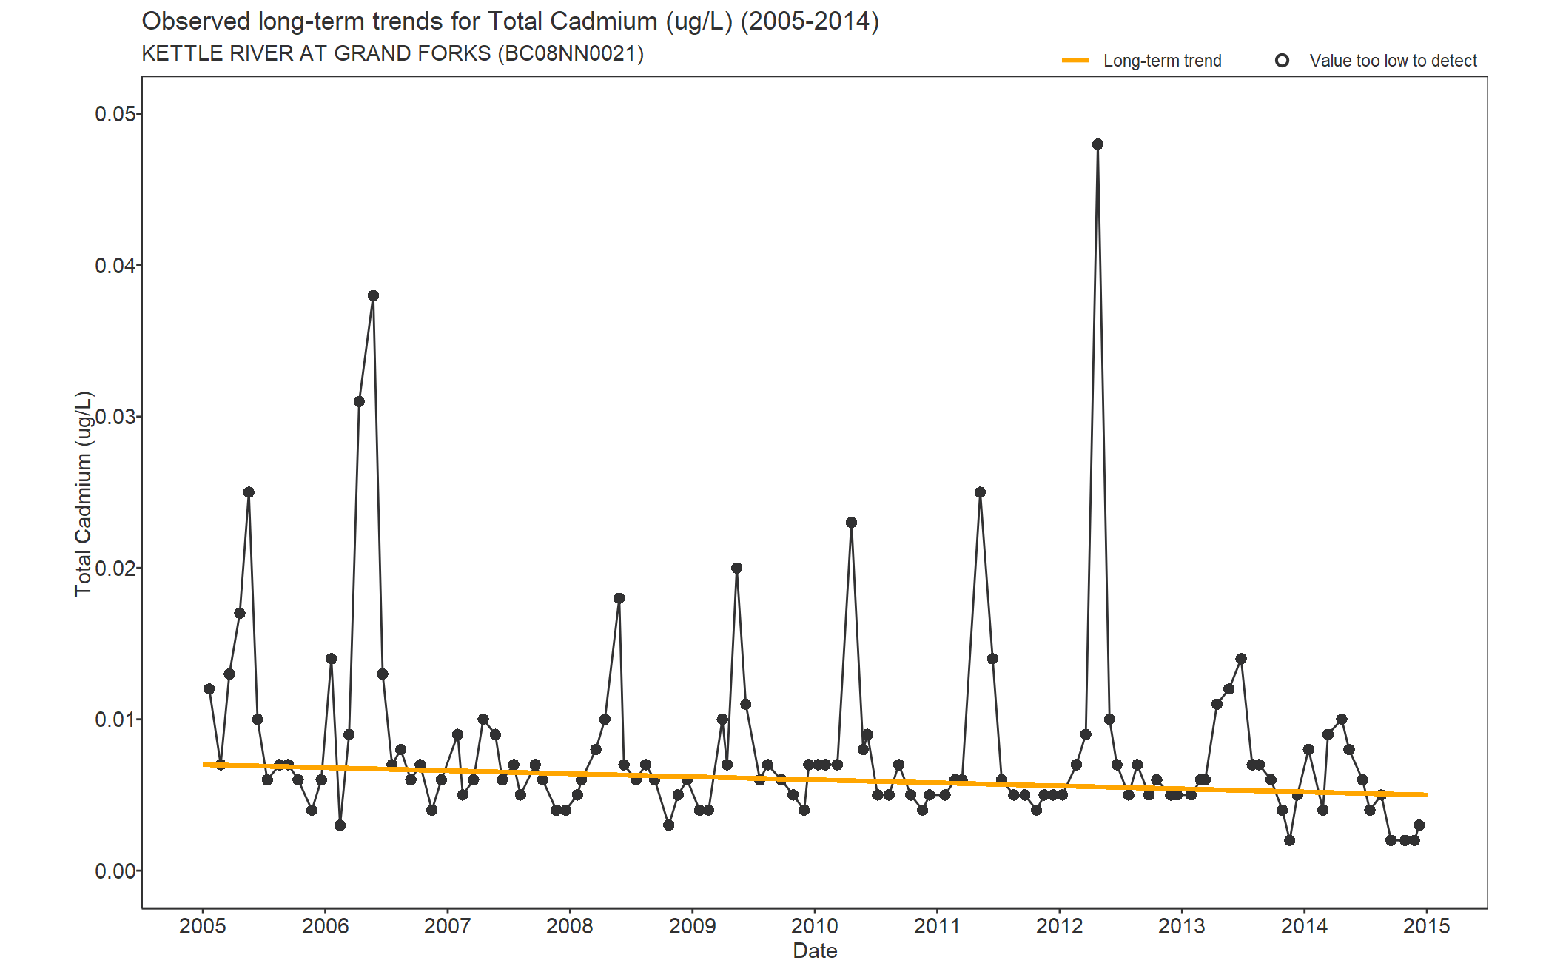The height and width of the screenshot is (969, 1563).
Task: Click the highest data point in 2012
Action: [x=1098, y=144]
